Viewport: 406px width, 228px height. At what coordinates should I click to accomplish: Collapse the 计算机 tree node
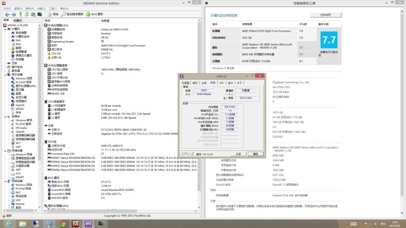[x=5, y=29]
